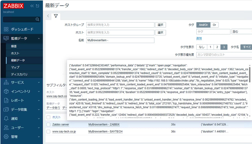Click the sidebar search box
252x144 pixels.
click(22, 20)
